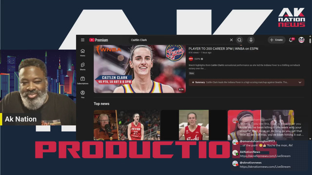Go to Home in YouTube sidebar
312x175 pixels.
click(82, 52)
